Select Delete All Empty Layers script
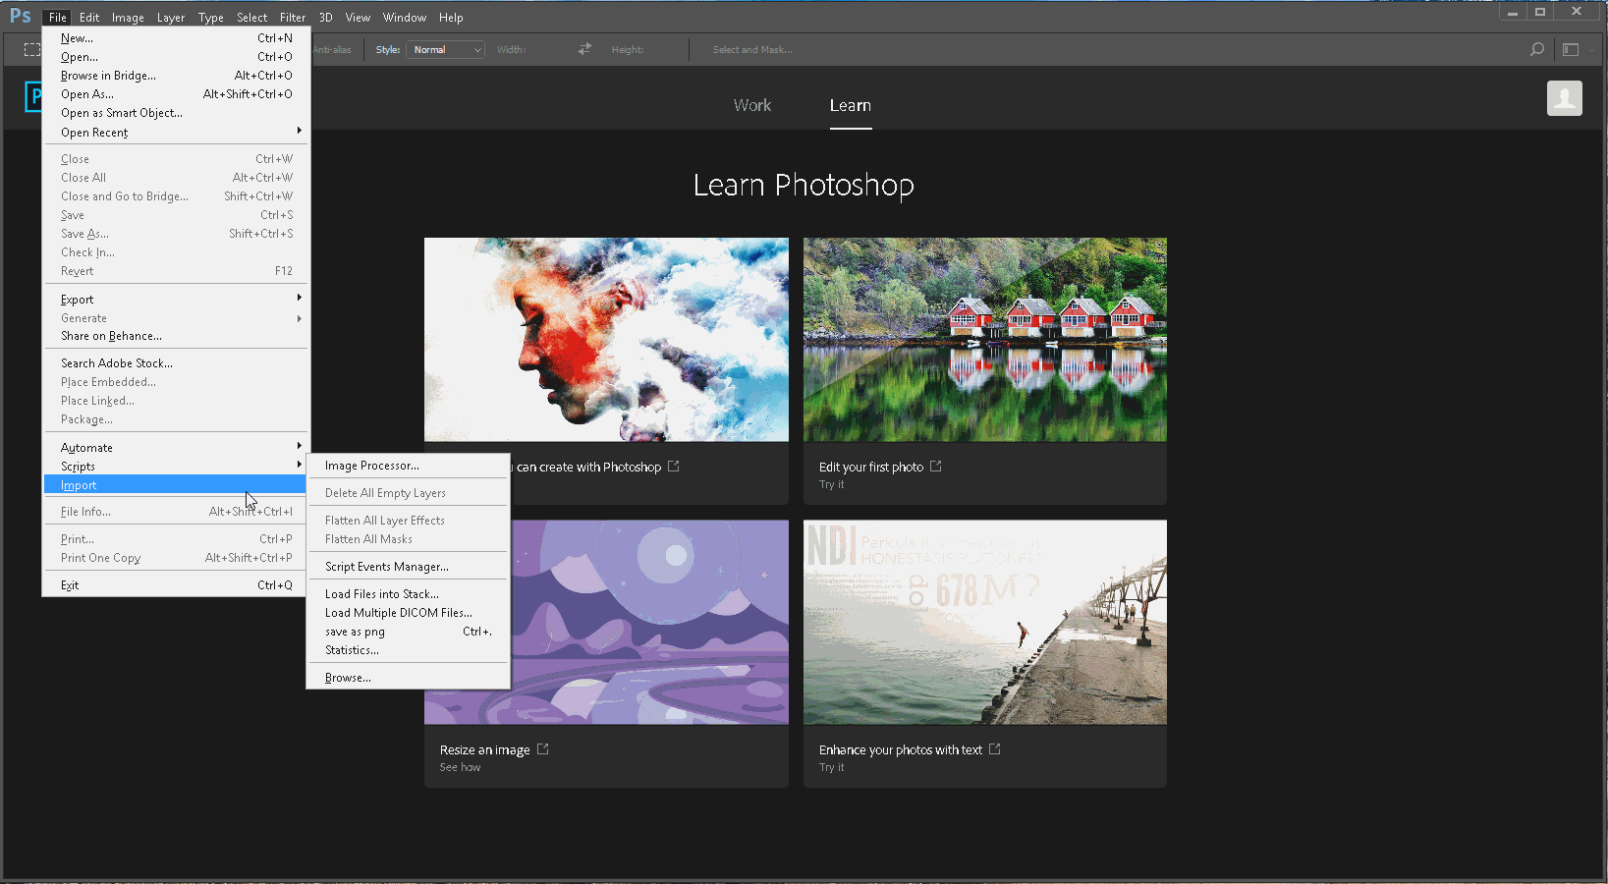This screenshot has height=884, width=1608. click(x=408, y=493)
